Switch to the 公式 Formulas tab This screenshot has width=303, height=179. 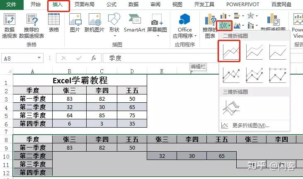[x=112, y=5]
